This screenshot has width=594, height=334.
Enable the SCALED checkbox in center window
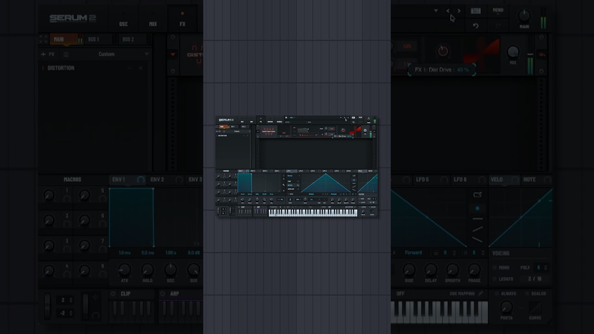(x=369, y=207)
